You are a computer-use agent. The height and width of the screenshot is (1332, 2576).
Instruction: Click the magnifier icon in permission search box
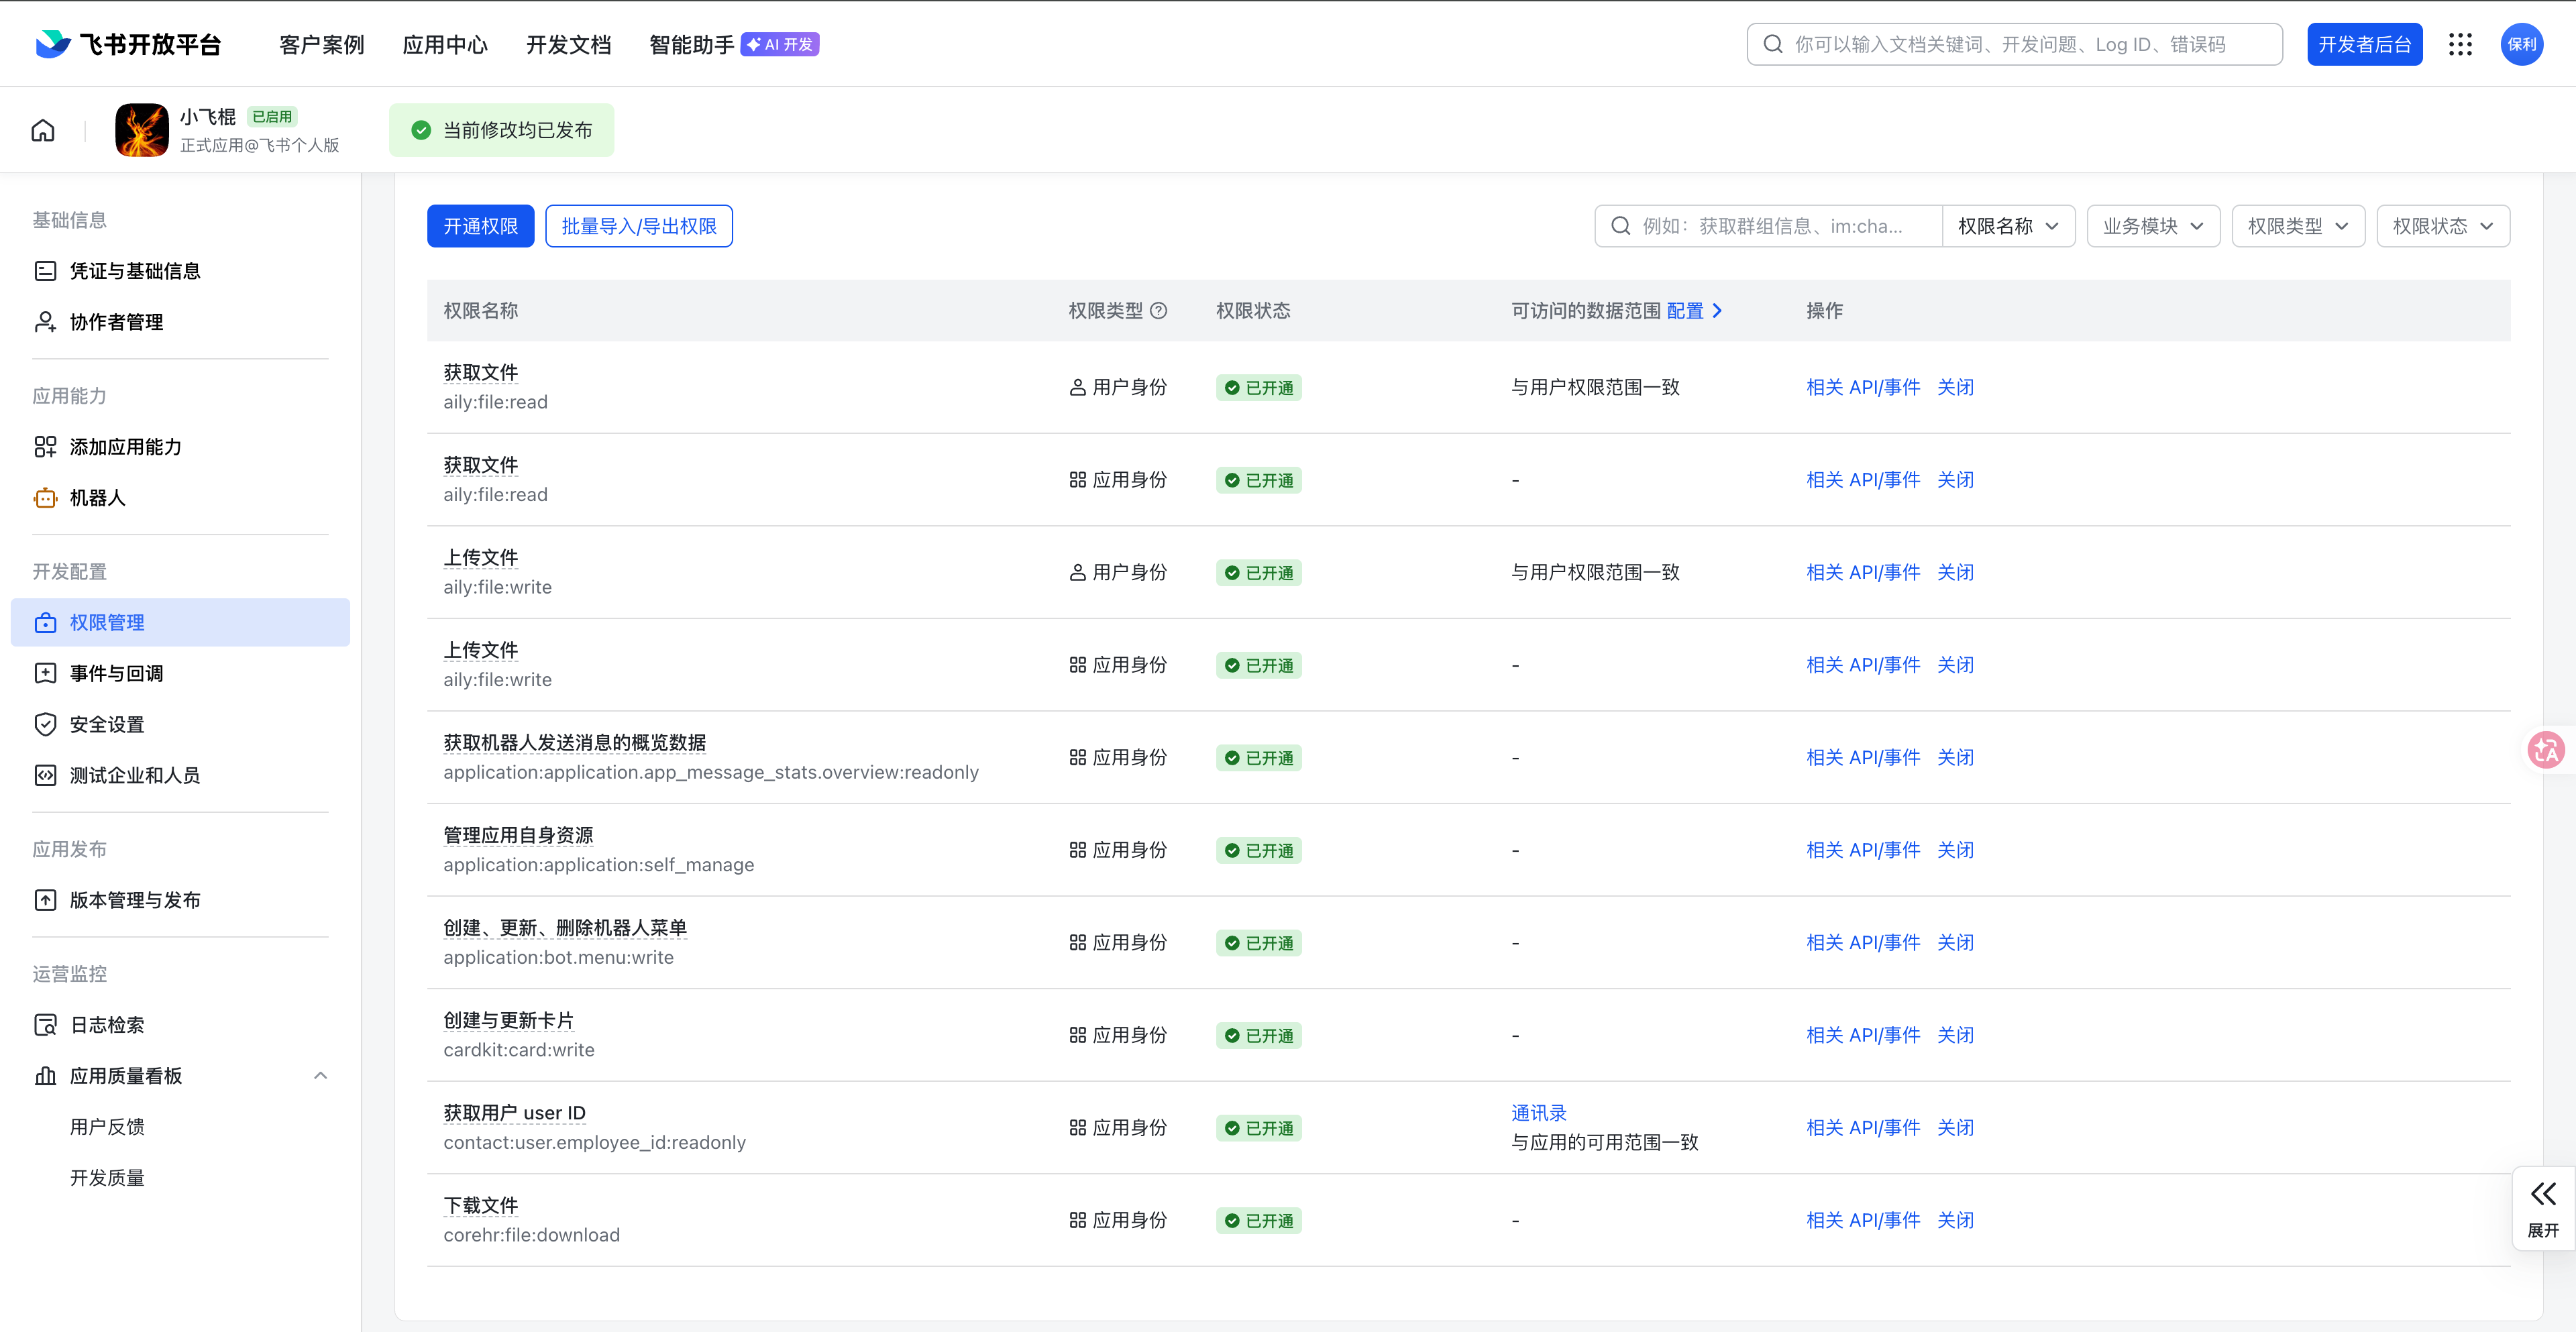point(1621,226)
